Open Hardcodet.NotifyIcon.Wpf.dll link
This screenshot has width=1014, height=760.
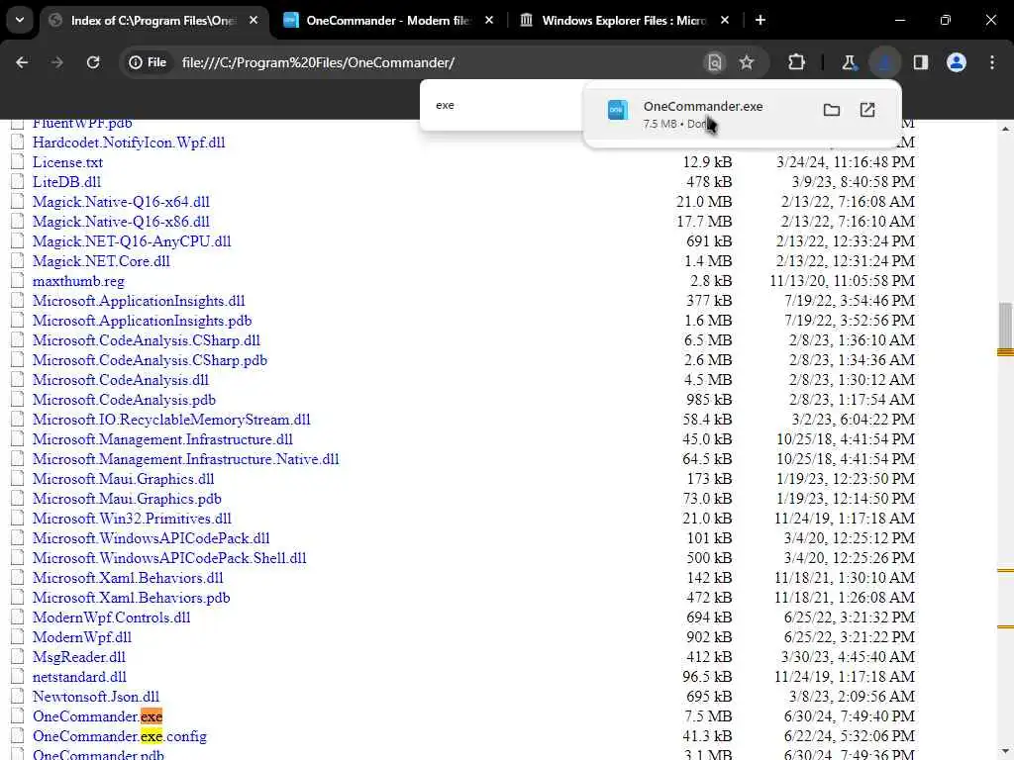tap(129, 142)
